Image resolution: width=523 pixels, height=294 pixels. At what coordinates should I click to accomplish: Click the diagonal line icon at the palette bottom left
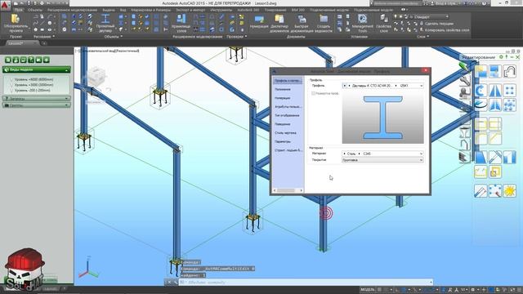click(x=481, y=191)
